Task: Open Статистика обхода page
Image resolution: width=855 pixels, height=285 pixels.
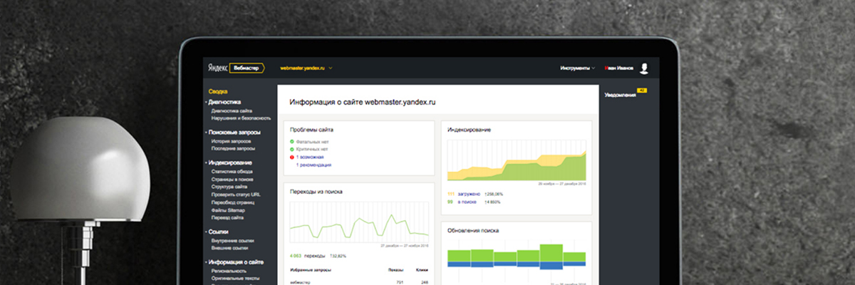Action: [232, 172]
